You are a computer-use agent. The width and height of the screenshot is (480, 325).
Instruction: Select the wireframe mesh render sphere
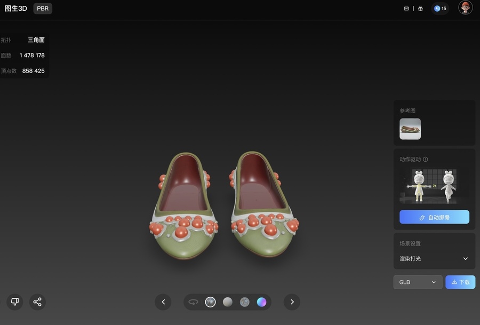[244, 302]
